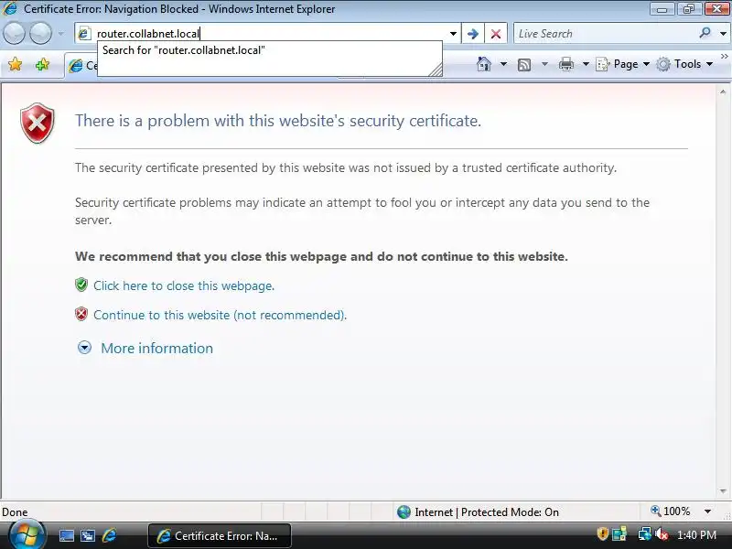This screenshot has width=732, height=549.
Task: Click Internet Protected Mode status zone
Action: (478, 512)
